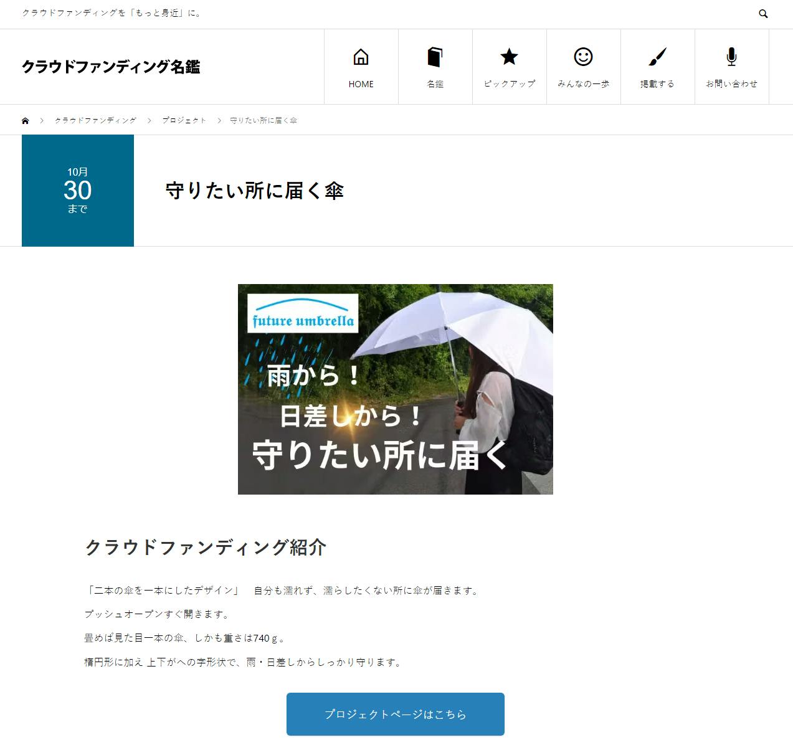Viewport: 793px width, 750px height.
Task: Select the ピックアップ text label in navigation
Action: [509, 84]
